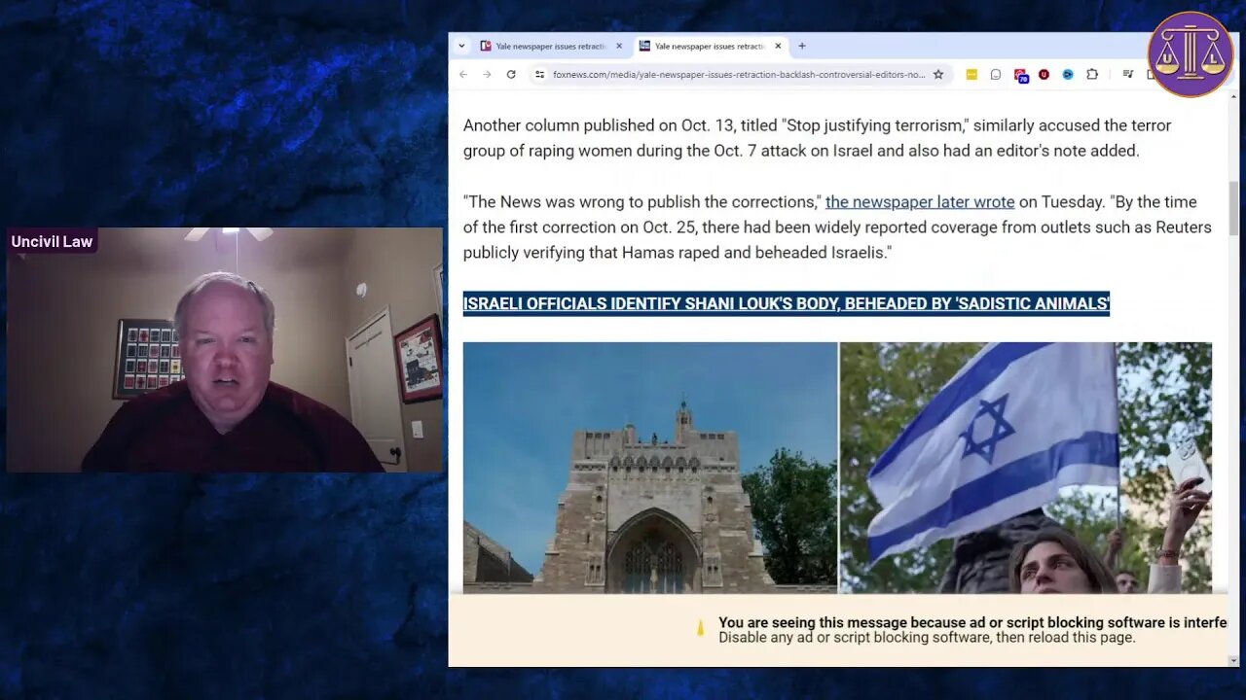Bookmark this page with star icon

[x=938, y=74]
